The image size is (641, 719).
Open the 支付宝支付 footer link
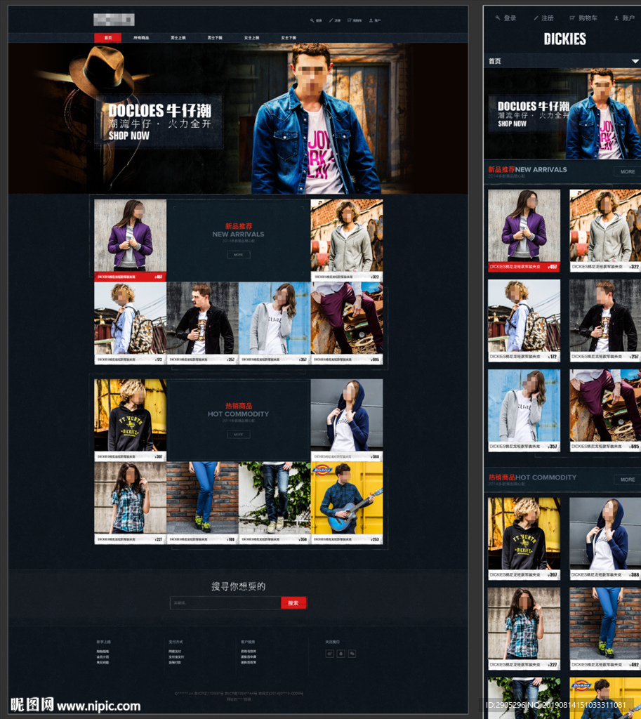tap(176, 657)
